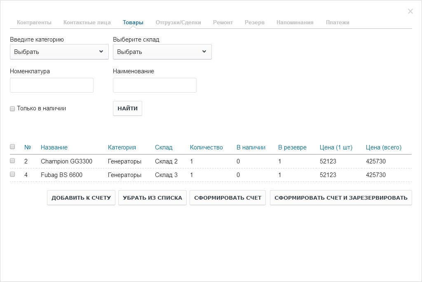This screenshot has width=422, height=282.
Task: Sort by the Количество column header
Action: pyautogui.click(x=206, y=147)
